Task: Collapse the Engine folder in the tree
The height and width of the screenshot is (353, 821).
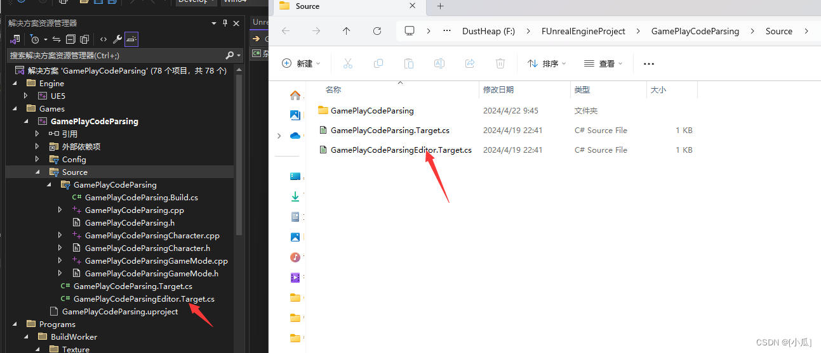Action: coord(15,83)
